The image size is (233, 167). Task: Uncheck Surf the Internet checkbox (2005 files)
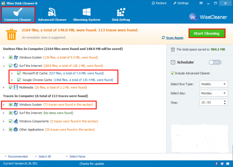[x=10, y=66]
